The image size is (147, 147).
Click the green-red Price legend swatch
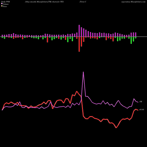point(2,6)
